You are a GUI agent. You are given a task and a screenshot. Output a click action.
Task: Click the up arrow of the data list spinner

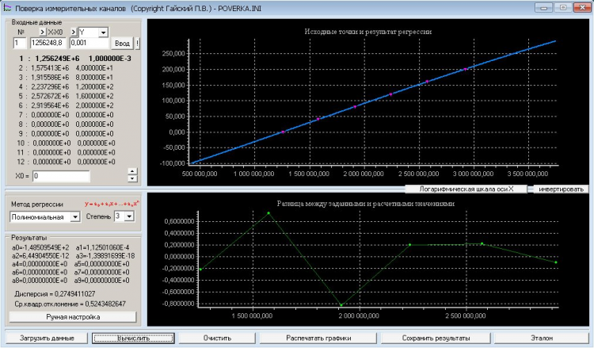(x=132, y=172)
